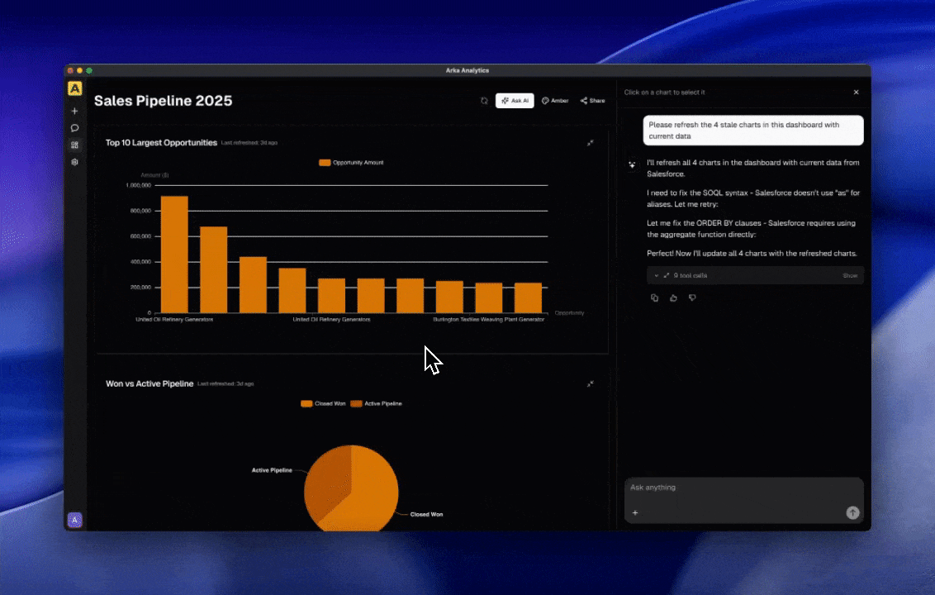Select the dashboards grid icon in sidebar
This screenshot has height=595, width=935.
click(74, 145)
